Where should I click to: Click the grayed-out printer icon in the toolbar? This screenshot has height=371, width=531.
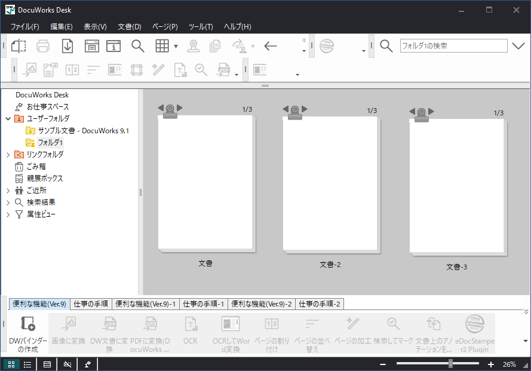click(x=43, y=46)
